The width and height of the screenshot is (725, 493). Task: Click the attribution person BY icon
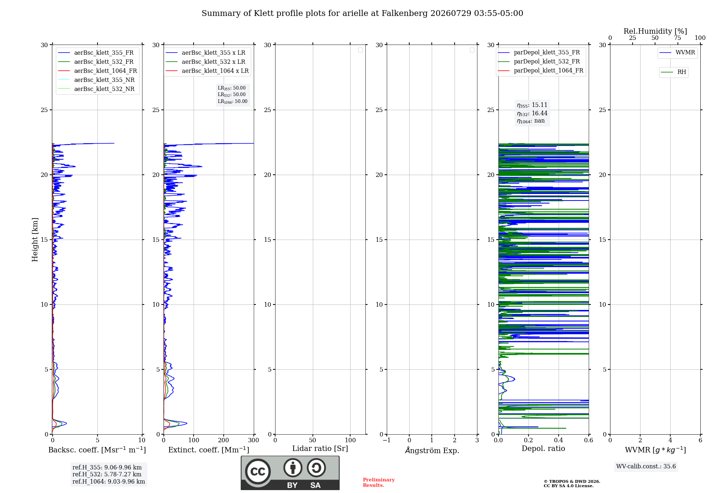click(293, 468)
